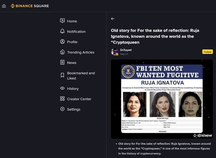Open the FBI wanted poster image
The width and height of the screenshot is (216, 158).
click(162, 99)
